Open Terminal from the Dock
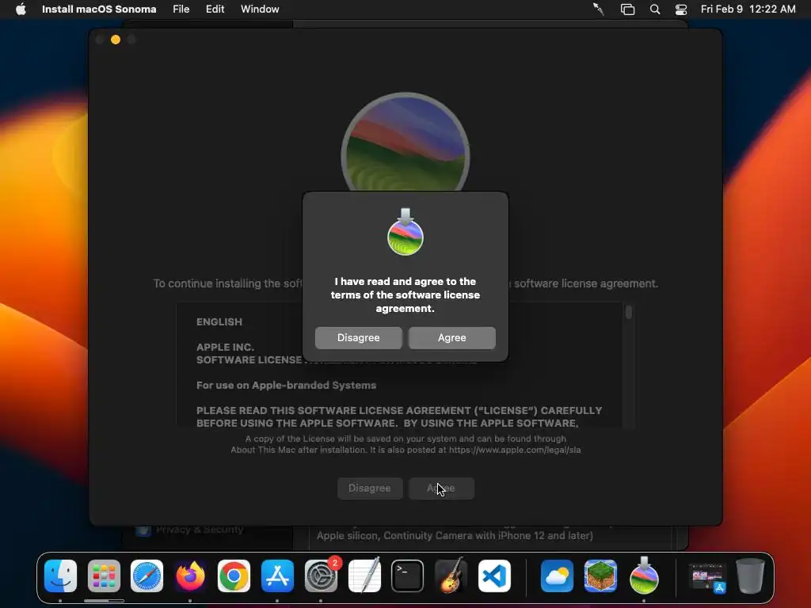Image resolution: width=811 pixels, height=608 pixels. point(408,576)
